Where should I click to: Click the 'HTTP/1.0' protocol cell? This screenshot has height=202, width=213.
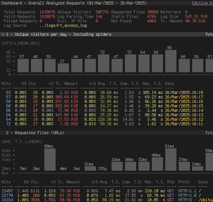click(187, 196)
